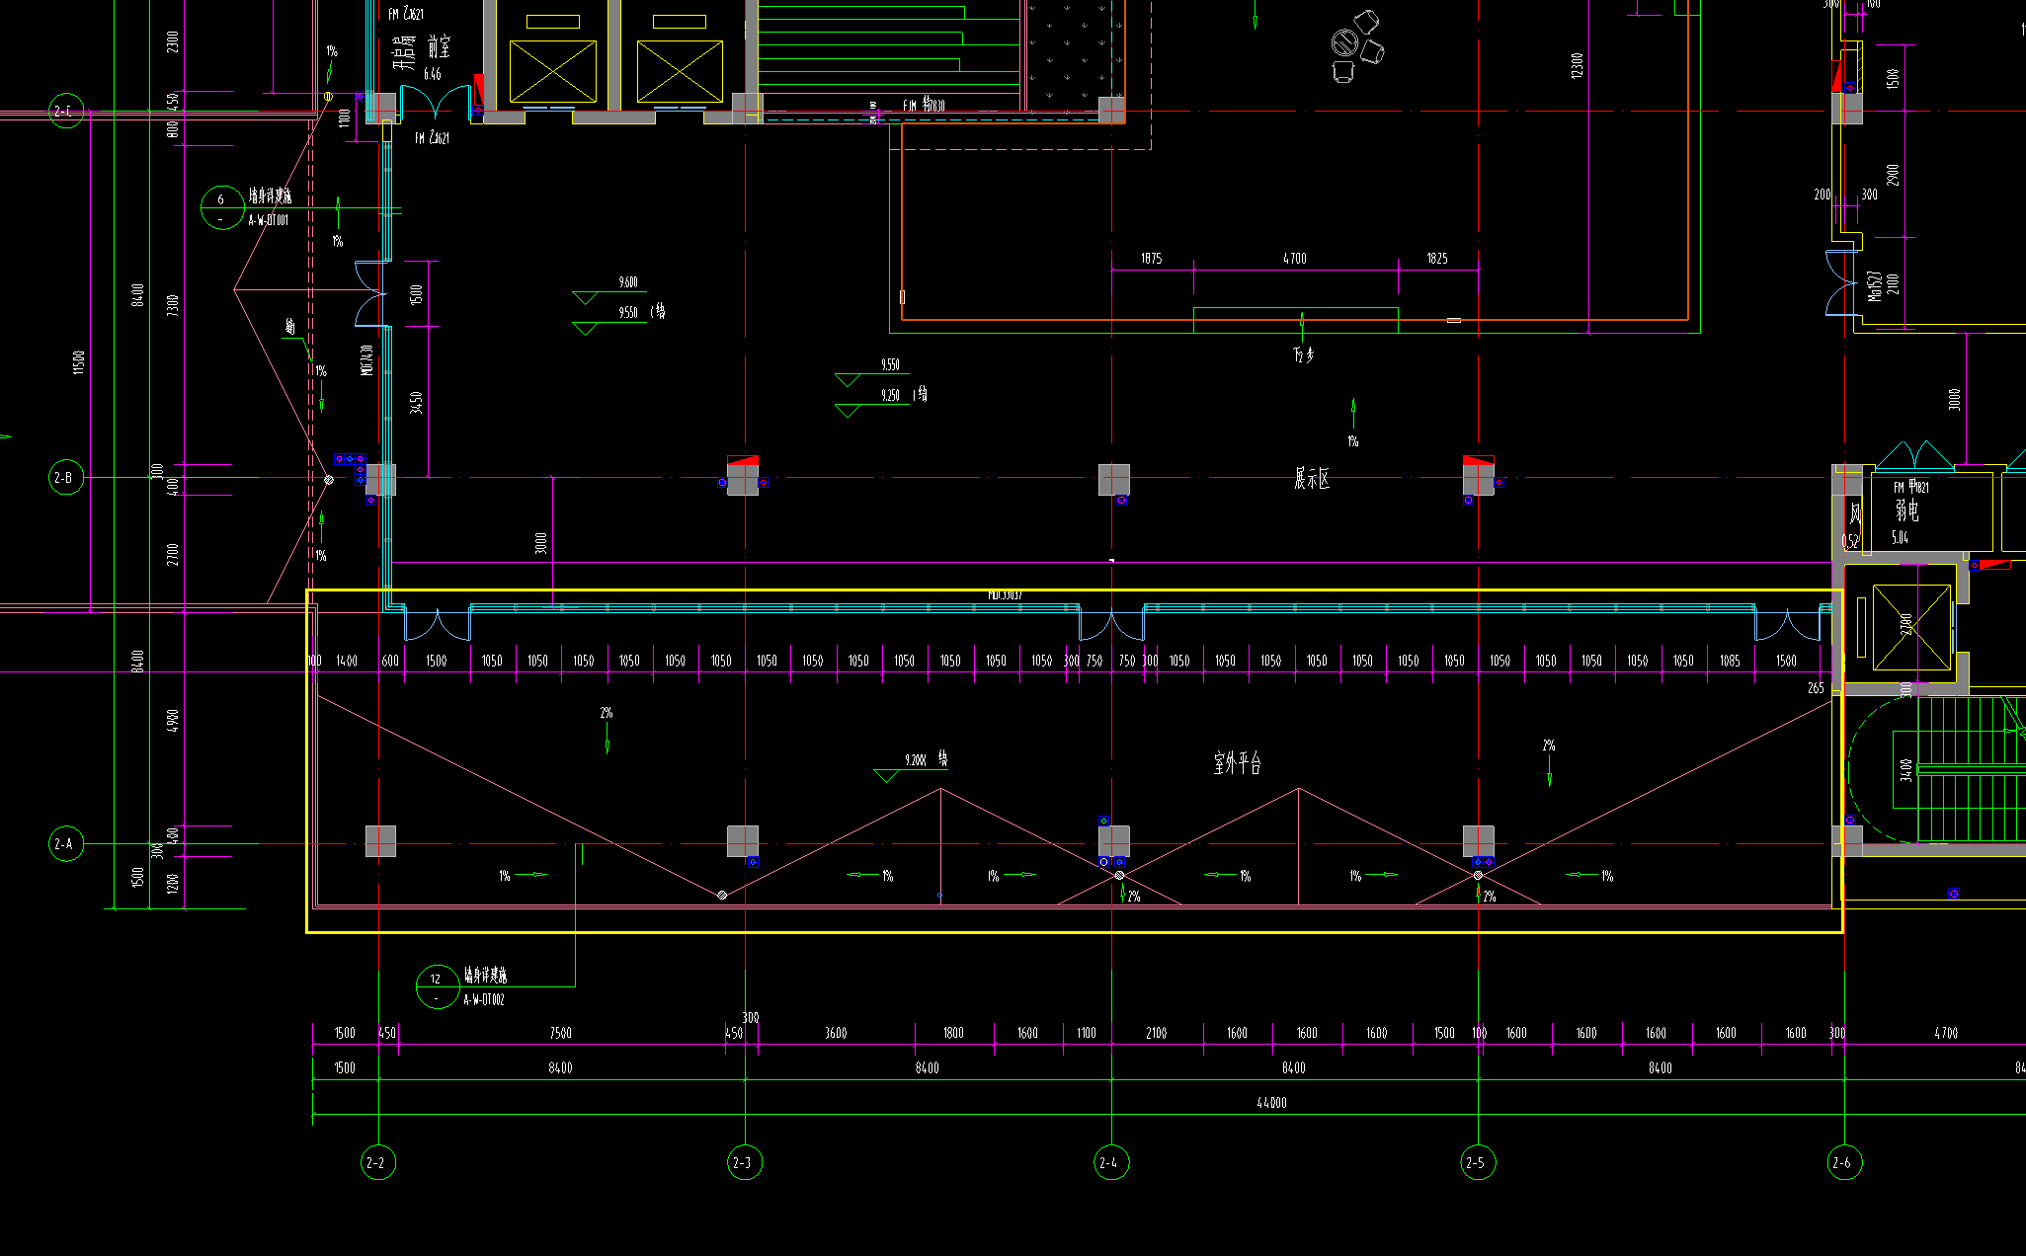Click the 9.250 elevation marker text
This screenshot has width=2026, height=1256.
coord(890,395)
